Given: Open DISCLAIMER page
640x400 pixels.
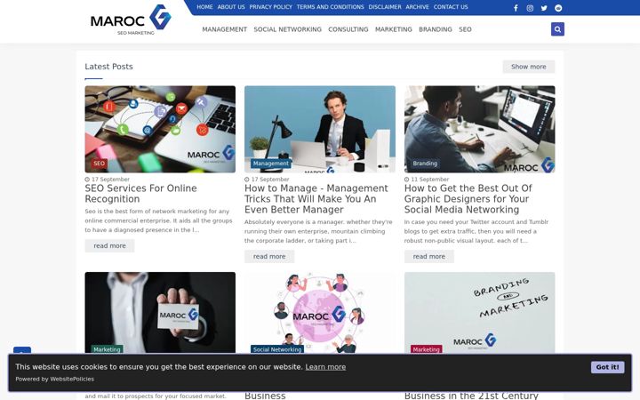Looking at the screenshot, I should [385, 7].
